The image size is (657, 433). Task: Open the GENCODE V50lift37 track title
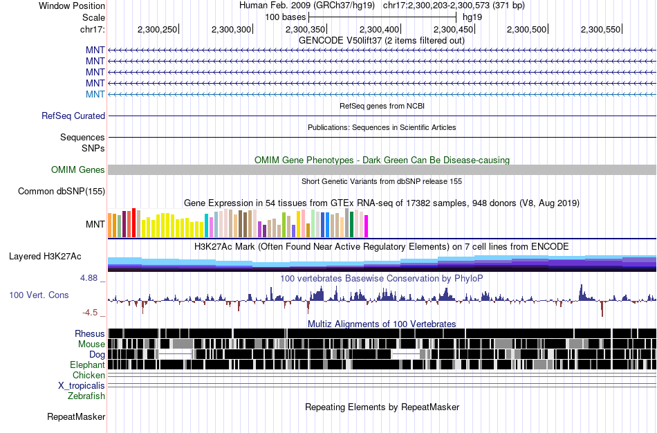382,41
